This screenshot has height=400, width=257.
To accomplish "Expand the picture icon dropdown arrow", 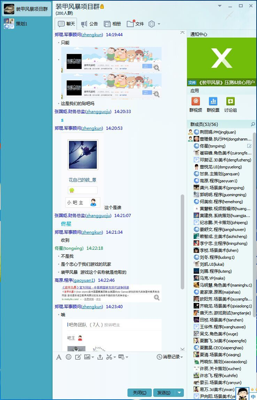I will [93, 357].
